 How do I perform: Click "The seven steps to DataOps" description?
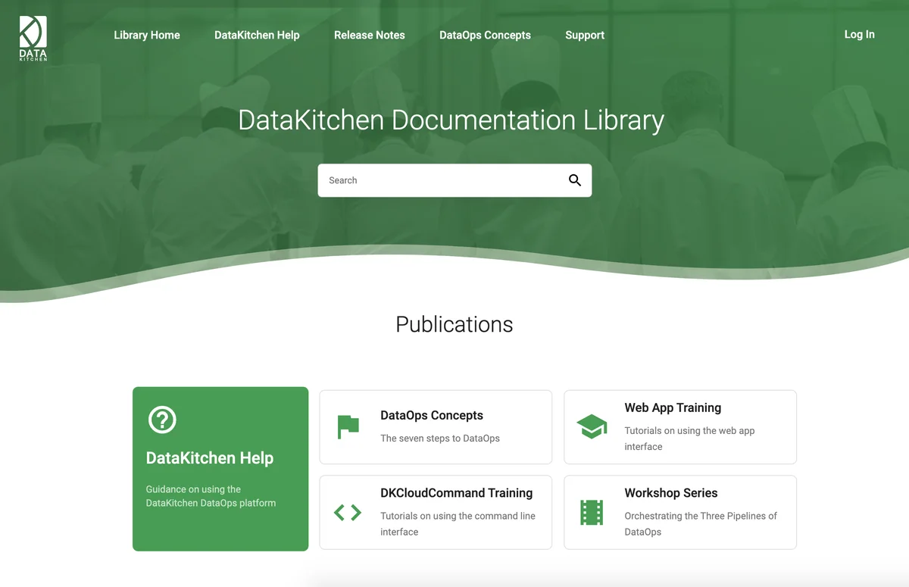click(440, 439)
